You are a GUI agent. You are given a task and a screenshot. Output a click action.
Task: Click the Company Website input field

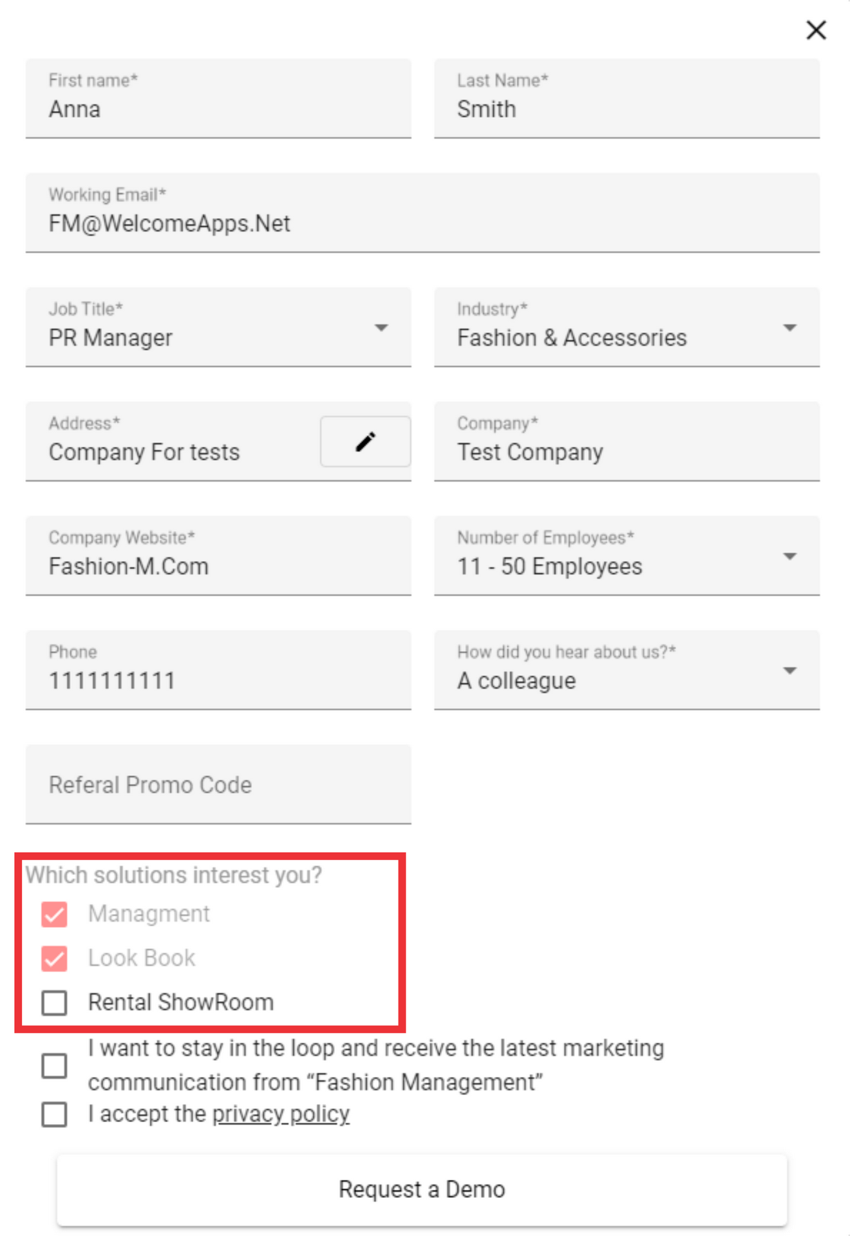218,556
